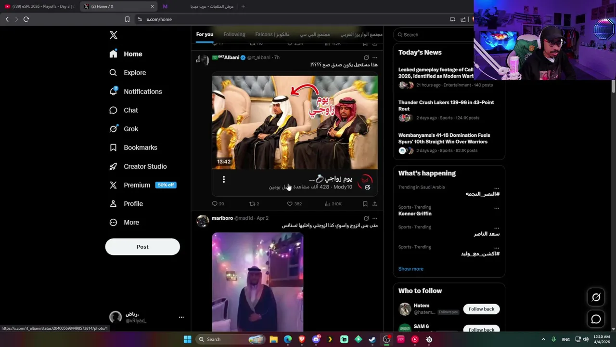Switch to the مجتمع البي سي tab

(315, 35)
